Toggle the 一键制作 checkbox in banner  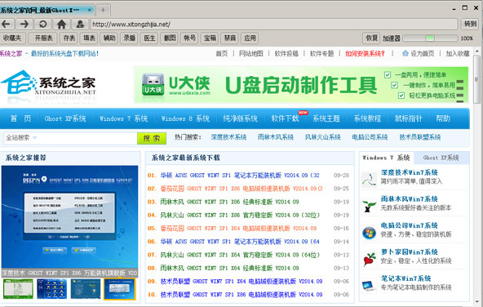click(394, 85)
